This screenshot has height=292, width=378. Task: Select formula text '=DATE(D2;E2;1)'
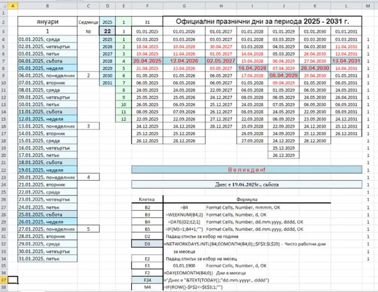point(184,222)
